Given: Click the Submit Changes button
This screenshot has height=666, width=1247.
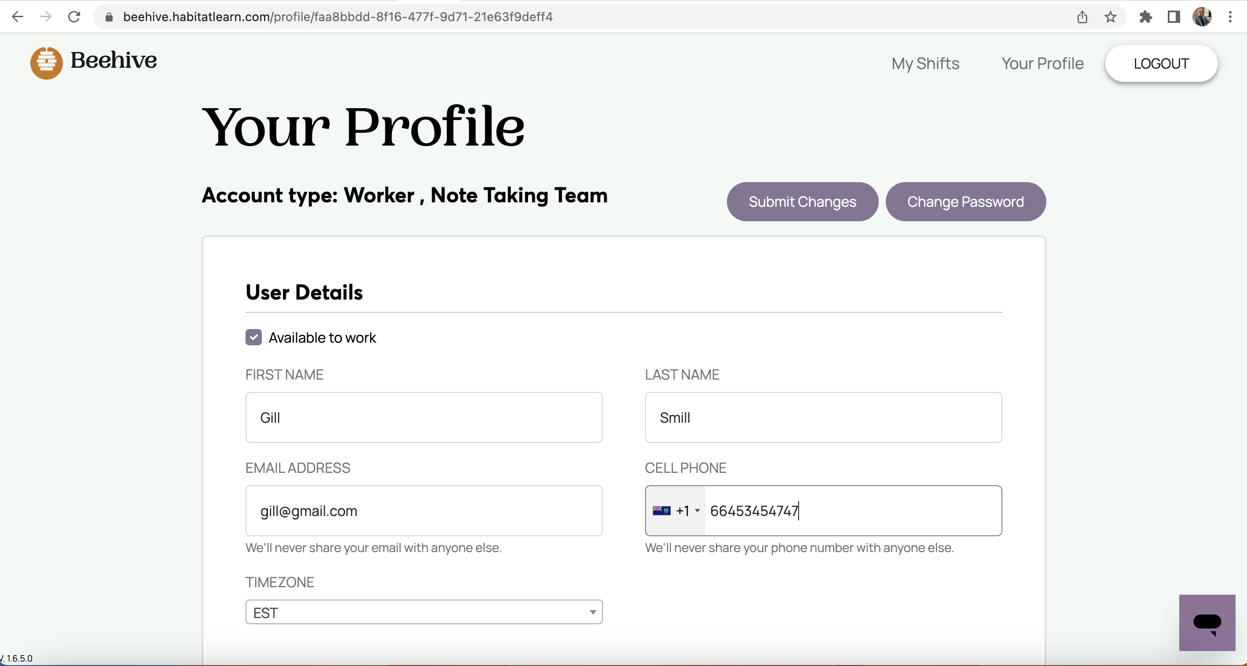Looking at the screenshot, I should click(802, 201).
